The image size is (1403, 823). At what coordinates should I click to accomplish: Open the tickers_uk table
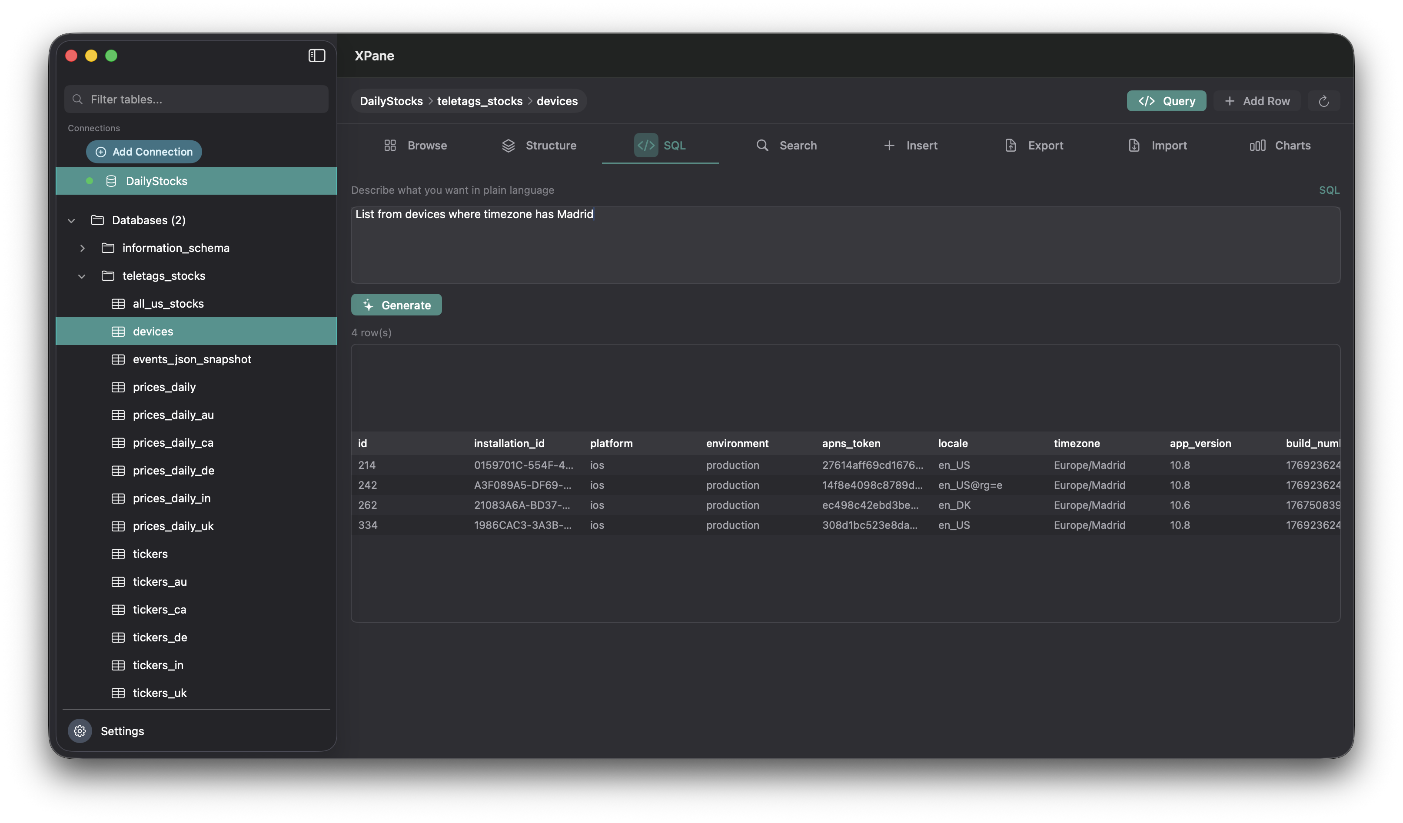click(x=196, y=693)
